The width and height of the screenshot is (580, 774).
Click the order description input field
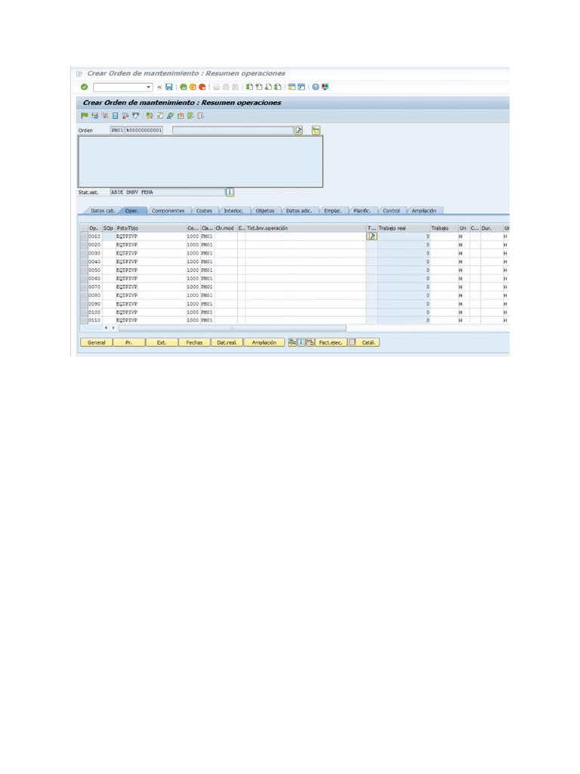(x=233, y=130)
